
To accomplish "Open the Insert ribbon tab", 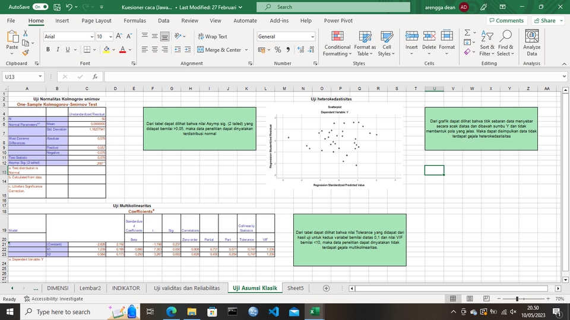I will click(62, 21).
